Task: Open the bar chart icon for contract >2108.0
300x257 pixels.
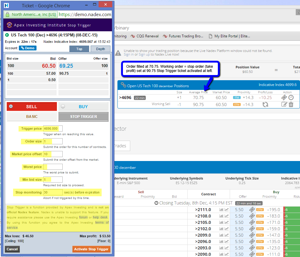Action: point(222,216)
